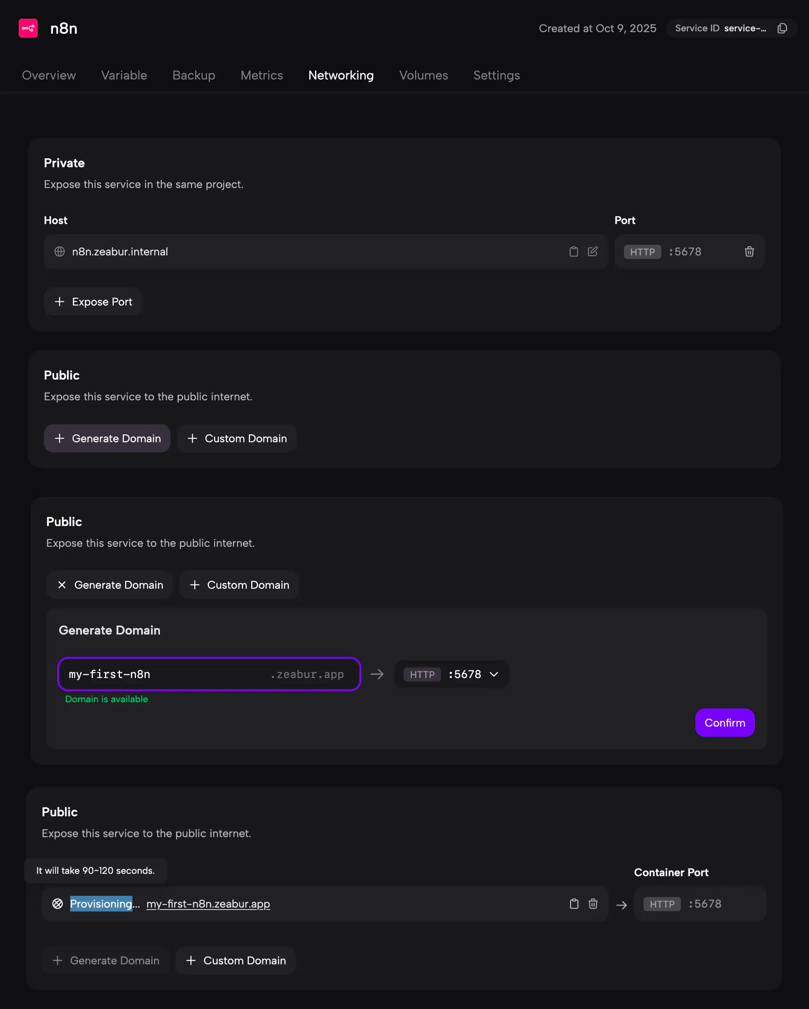Open the my-first-n8n.zeabur.app link
This screenshot has height=1009, width=809.
tap(208, 904)
